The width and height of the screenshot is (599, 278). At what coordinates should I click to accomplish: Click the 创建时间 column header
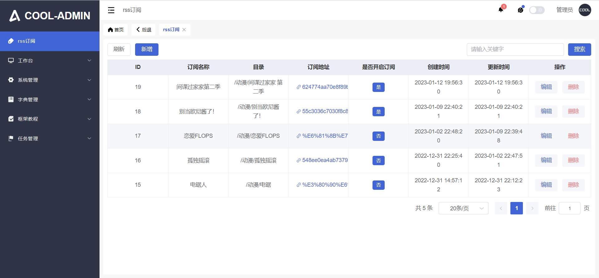(x=438, y=67)
